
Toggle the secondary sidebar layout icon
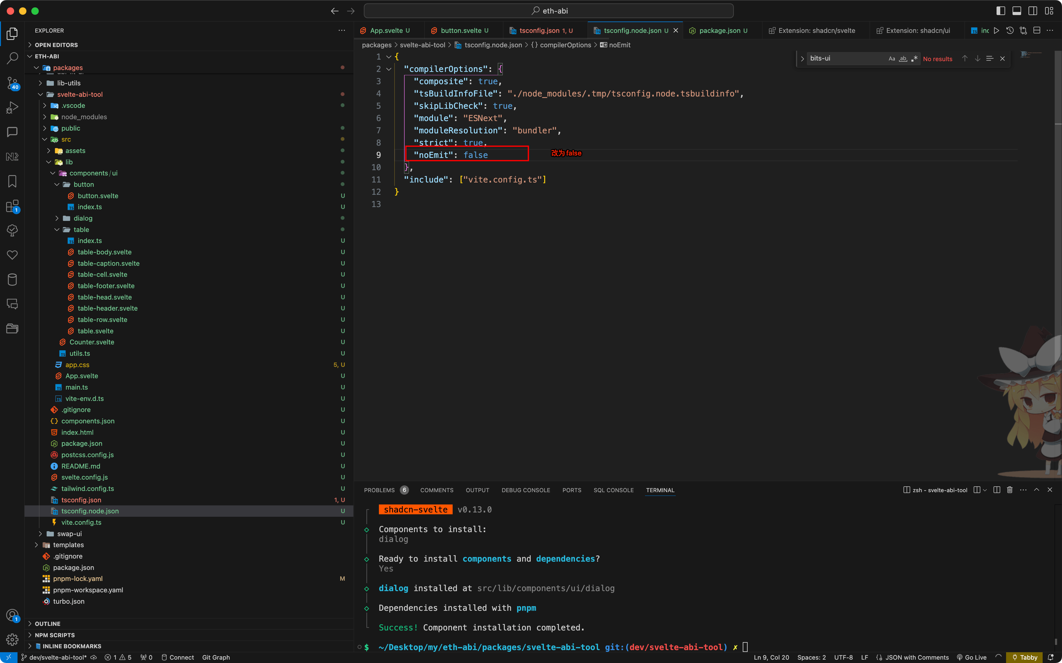(1033, 11)
